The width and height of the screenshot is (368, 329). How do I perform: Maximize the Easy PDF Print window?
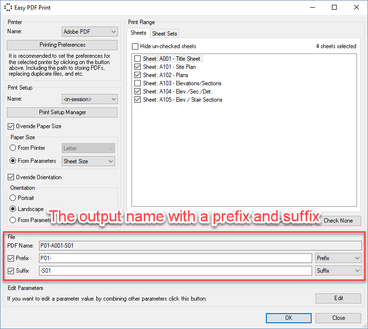click(334, 8)
